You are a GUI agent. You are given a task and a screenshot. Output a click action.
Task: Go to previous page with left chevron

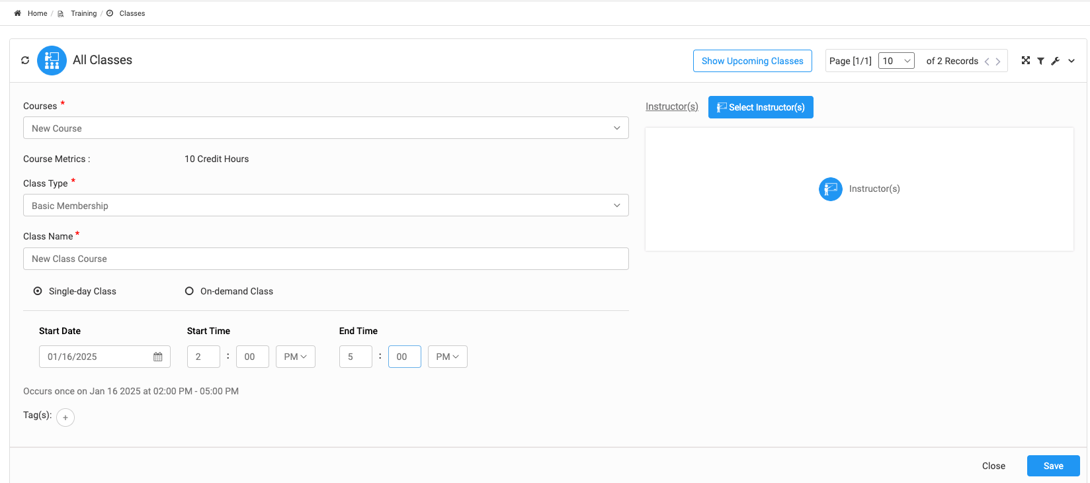coord(987,62)
